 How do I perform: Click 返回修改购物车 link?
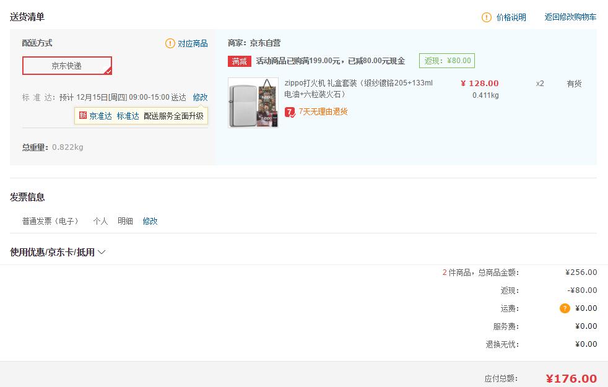pos(570,17)
